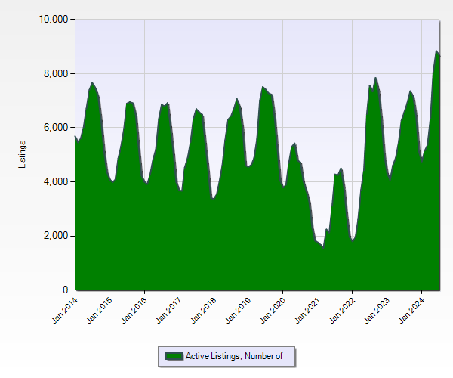453x378 pixels.
Task: Select the 8,000 y-axis label
Action: [x=55, y=73]
